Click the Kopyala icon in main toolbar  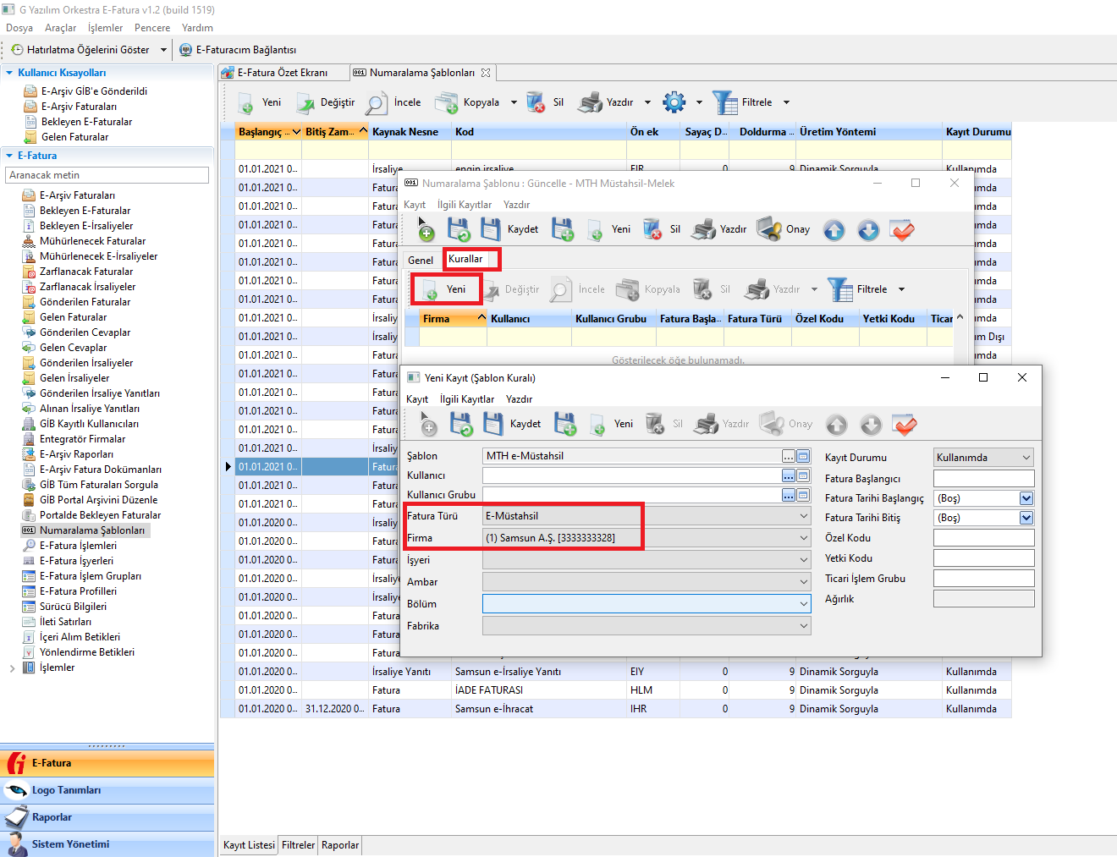(x=447, y=102)
